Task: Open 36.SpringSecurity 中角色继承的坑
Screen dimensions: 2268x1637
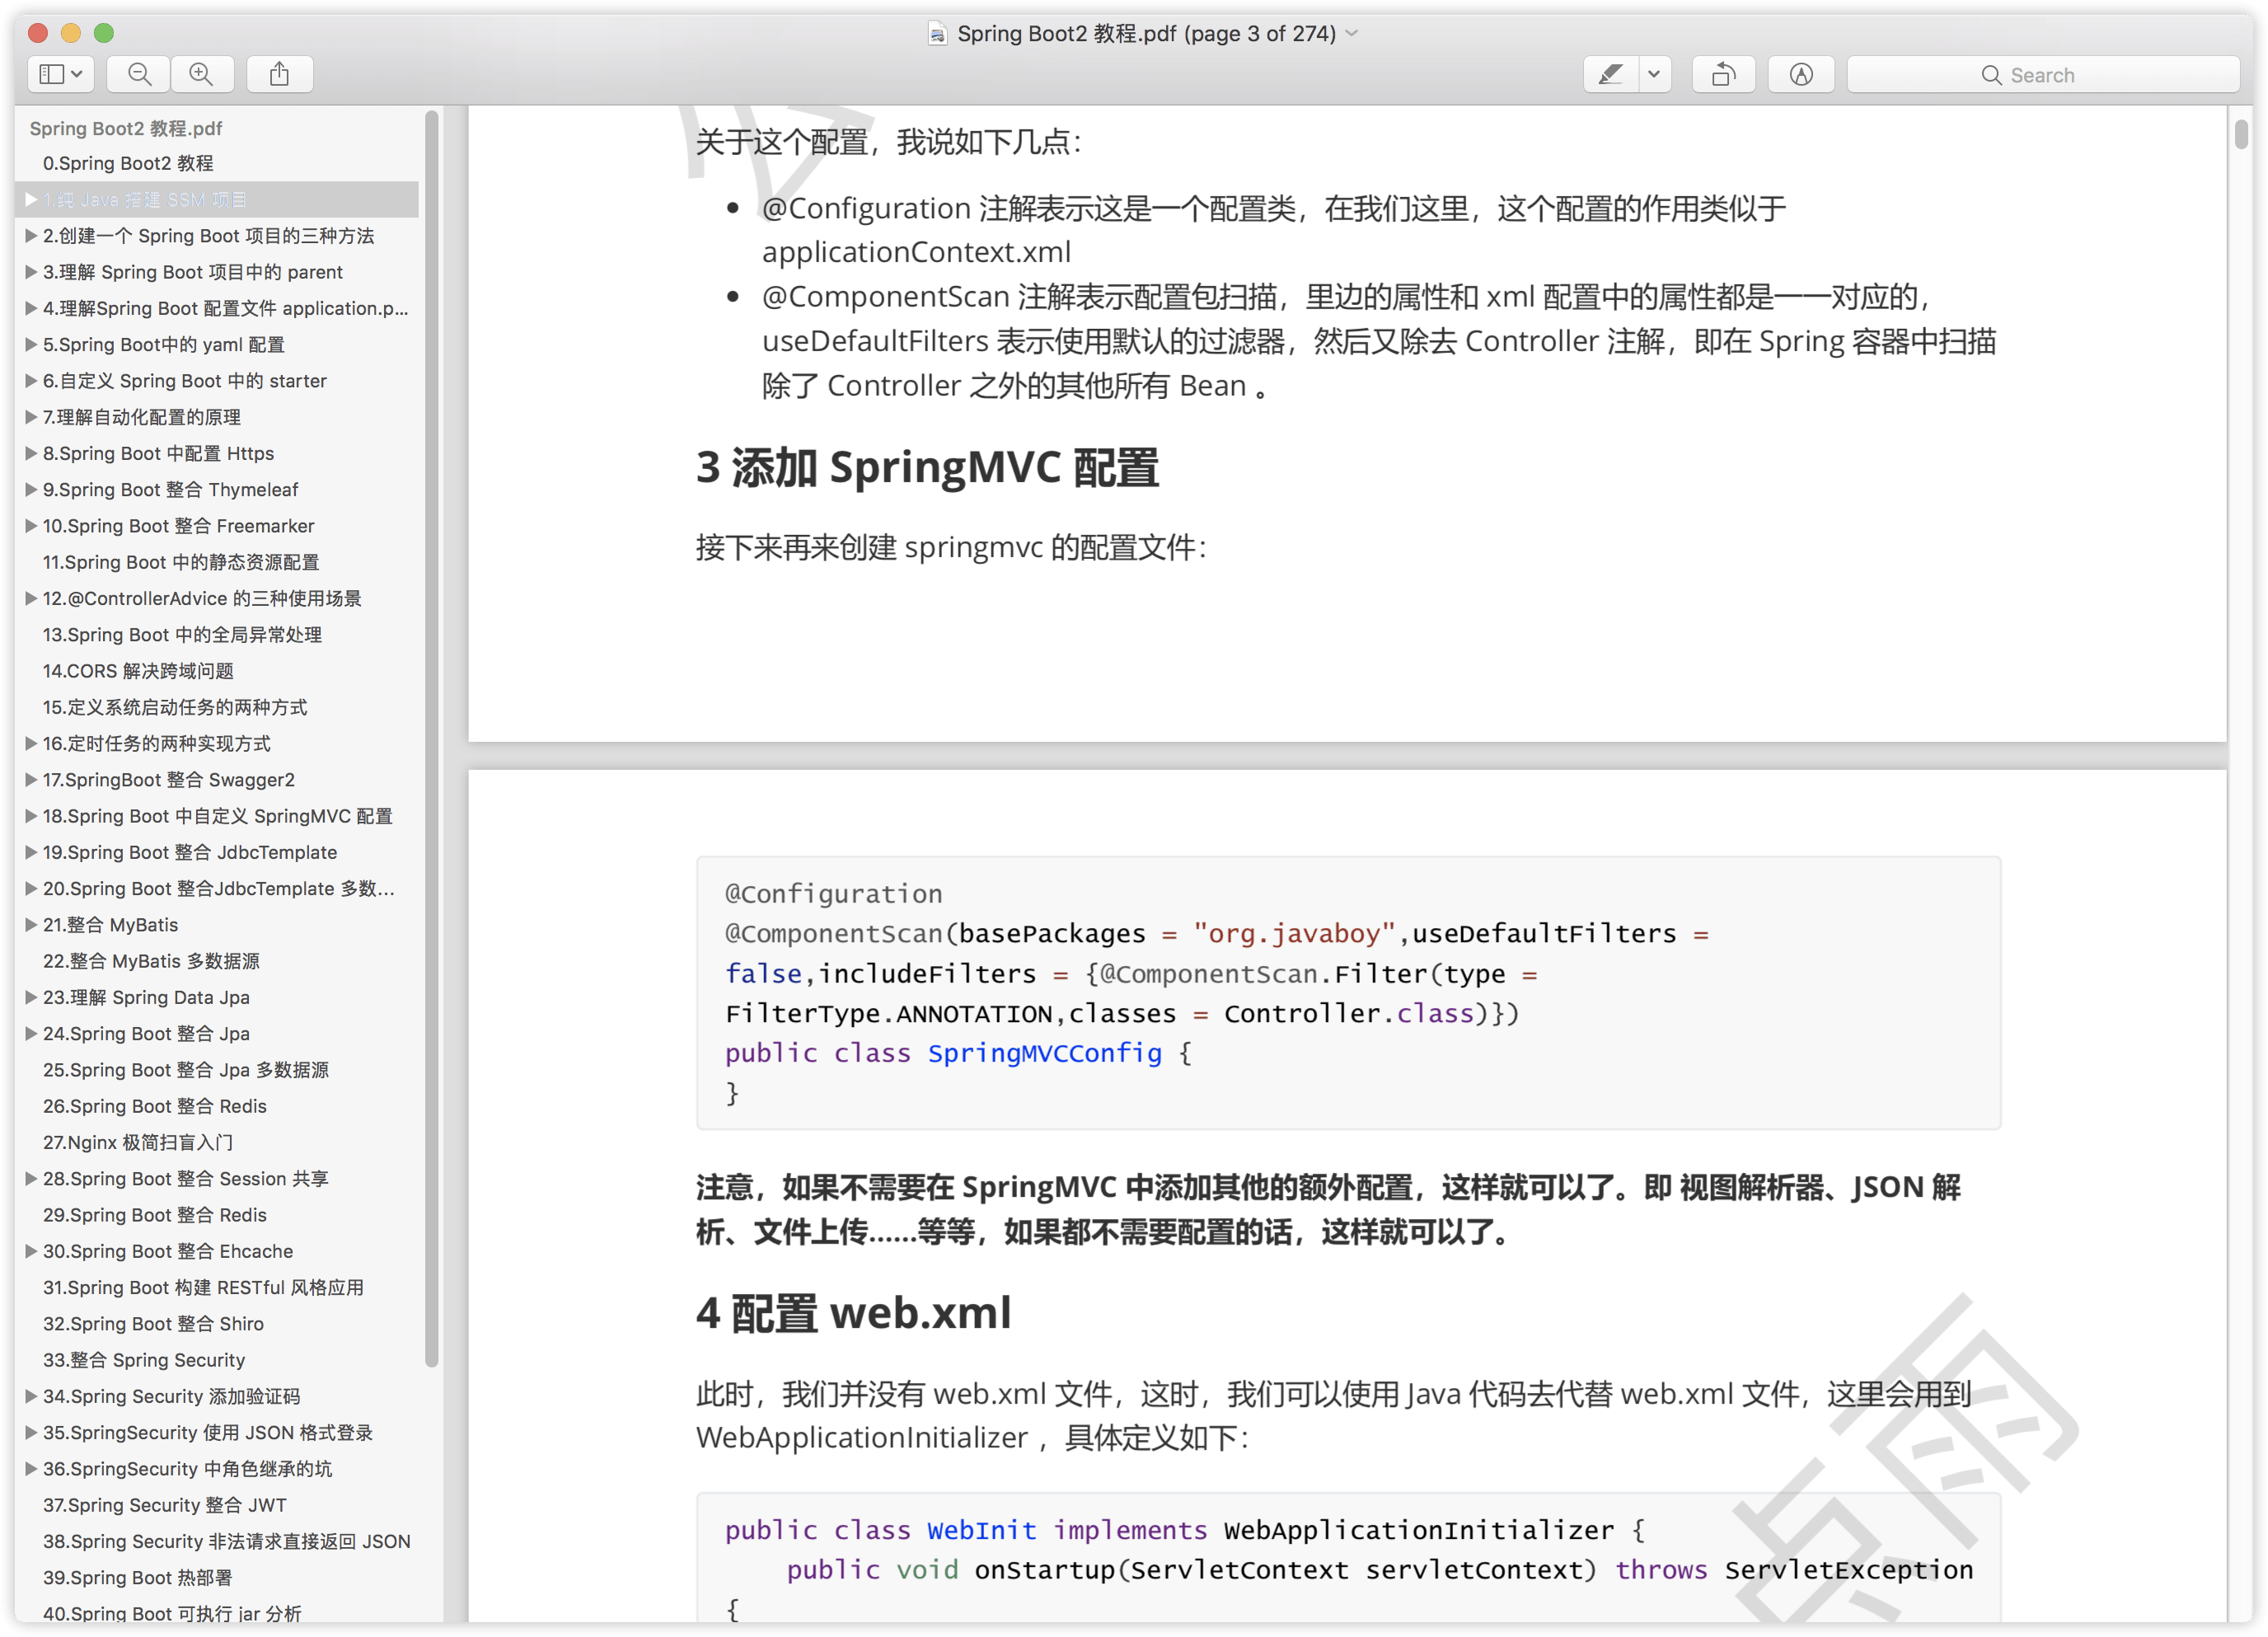Action: tap(187, 1469)
